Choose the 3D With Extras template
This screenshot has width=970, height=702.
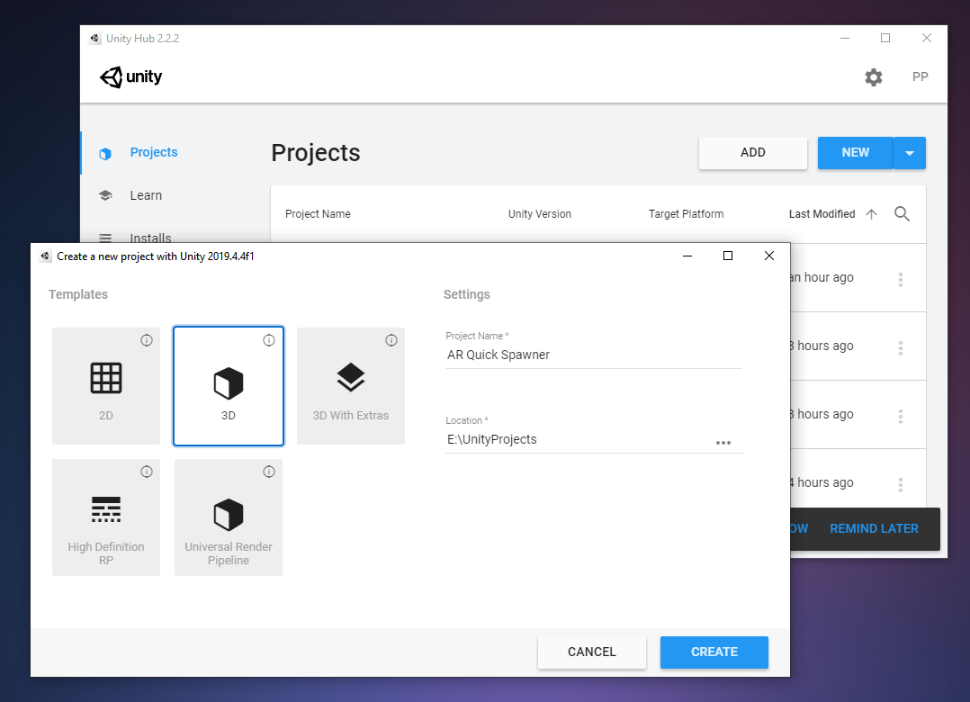click(x=351, y=386)
